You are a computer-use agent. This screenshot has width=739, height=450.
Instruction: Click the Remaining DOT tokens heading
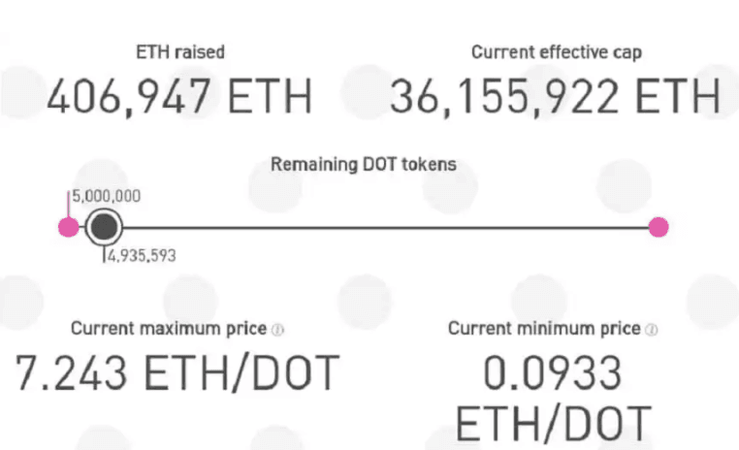[x=363, y=164]
